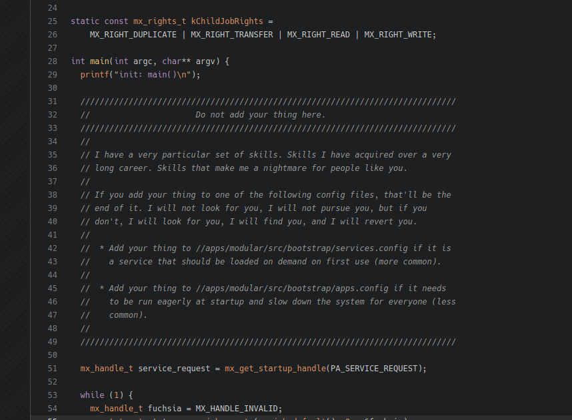Click the MX_RIGHT_TRANSFER constant

tap(232, 35)
